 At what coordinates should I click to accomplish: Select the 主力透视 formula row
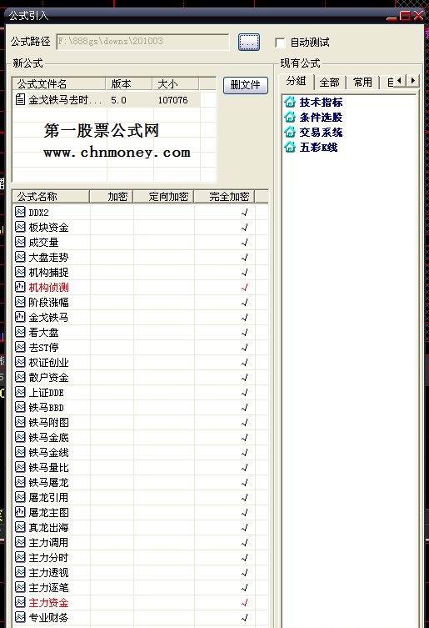140,572
